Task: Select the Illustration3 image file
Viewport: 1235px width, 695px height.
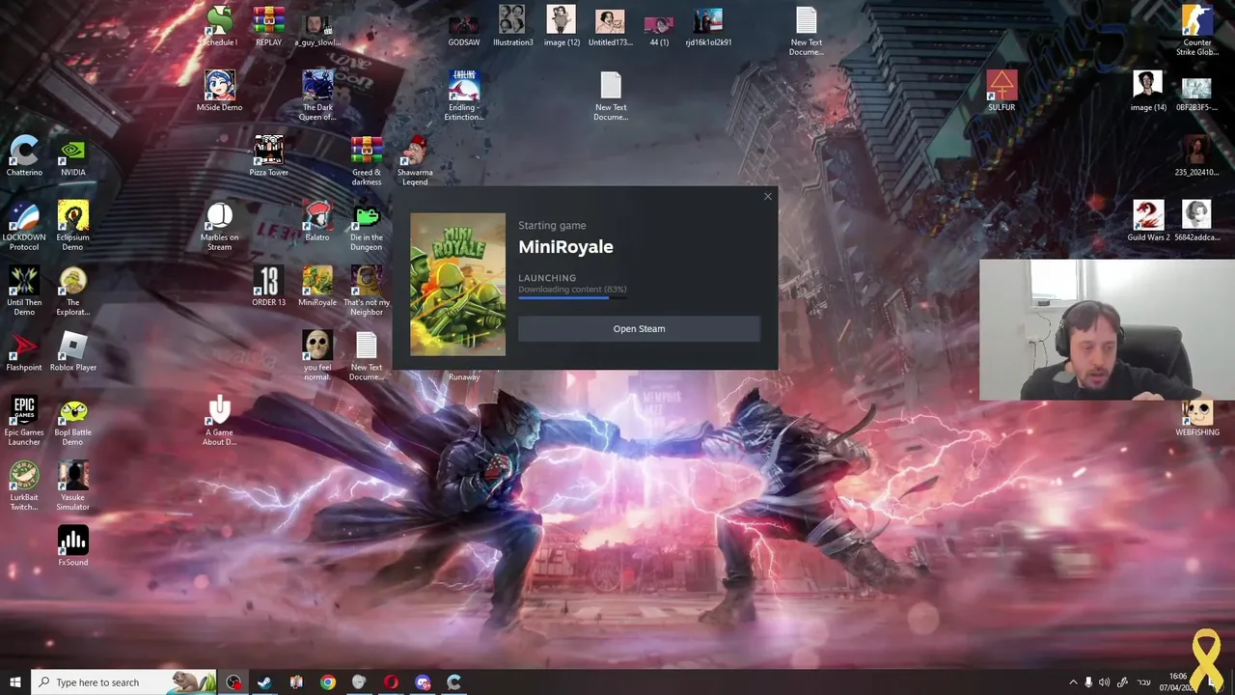Action: (512, 26)
